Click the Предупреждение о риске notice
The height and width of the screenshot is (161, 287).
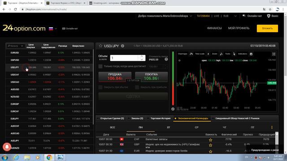click(x=265, y=150)
